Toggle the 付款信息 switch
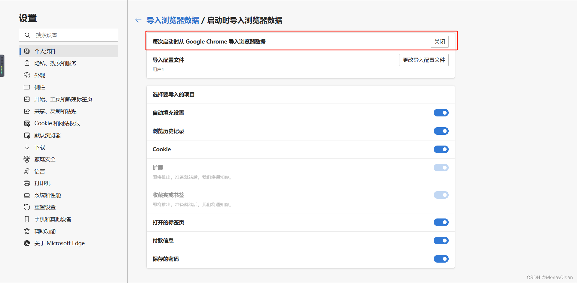 pyautogui.click(x=441, y=241)
